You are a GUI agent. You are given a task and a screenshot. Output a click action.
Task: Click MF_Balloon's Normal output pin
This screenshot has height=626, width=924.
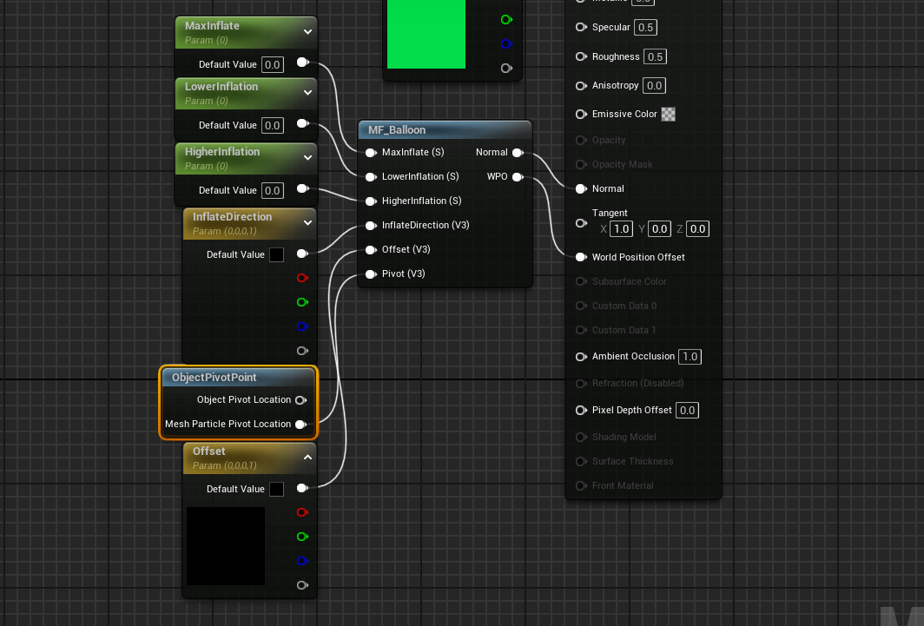[x=518, y=153]
